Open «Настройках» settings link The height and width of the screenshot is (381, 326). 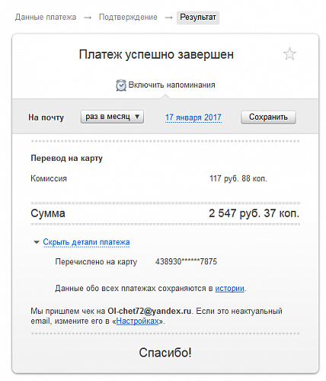(137, 322)
